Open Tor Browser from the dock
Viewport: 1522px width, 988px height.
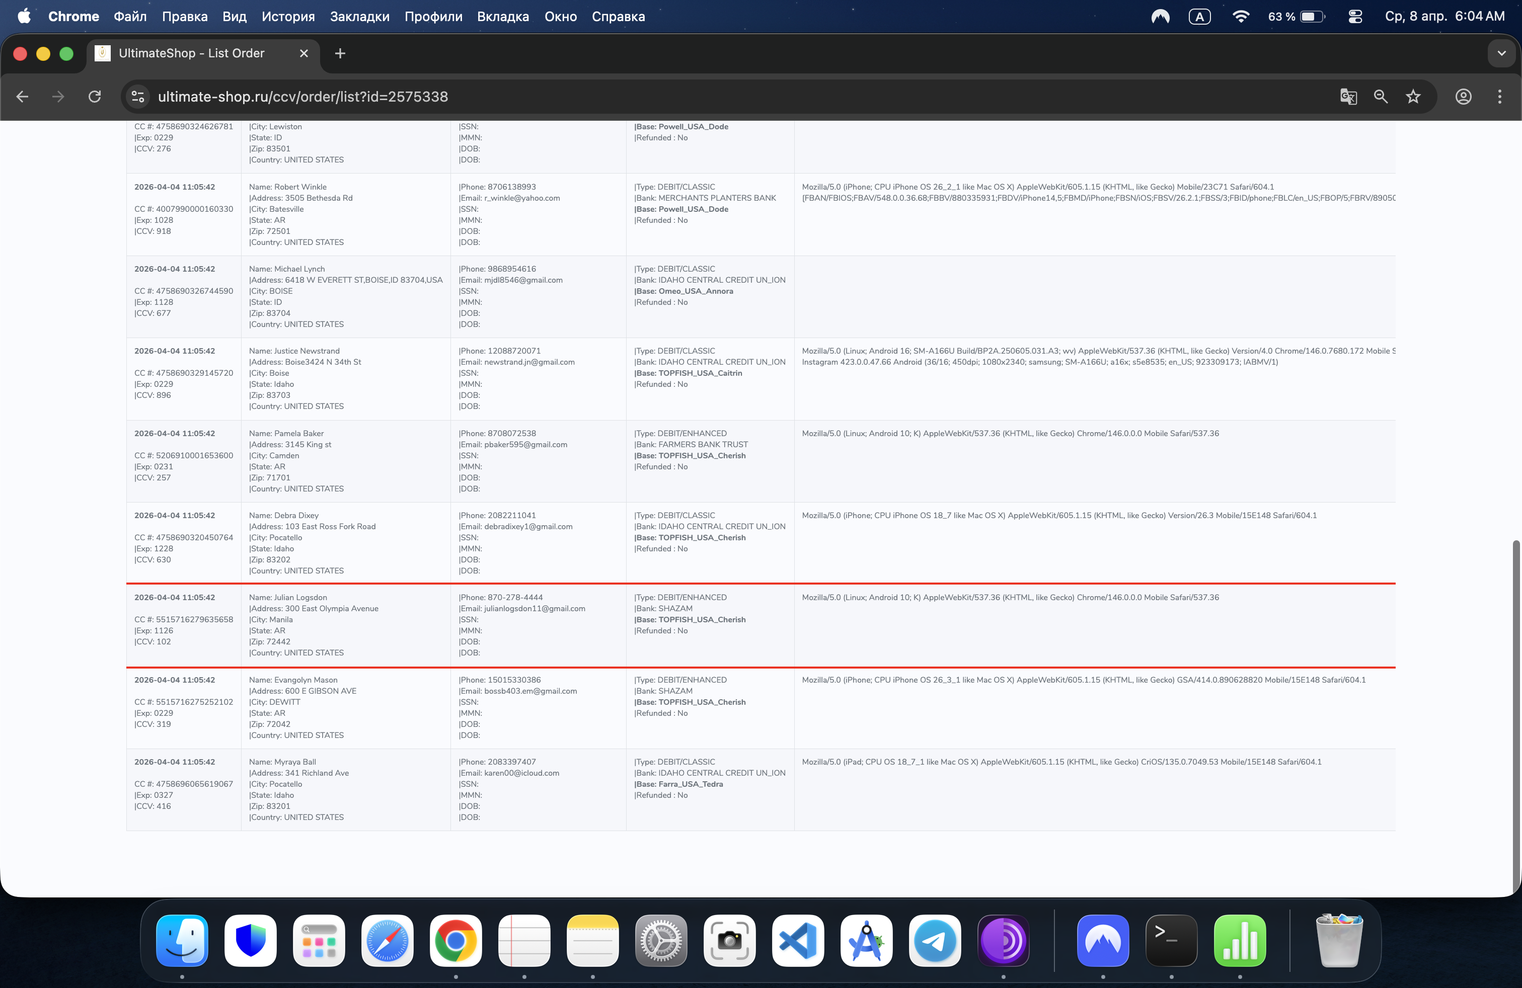1003,940
